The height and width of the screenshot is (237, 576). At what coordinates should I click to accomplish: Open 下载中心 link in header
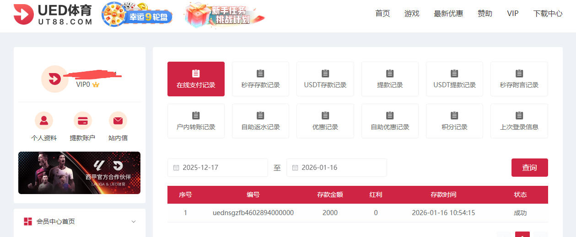[548, 14]
